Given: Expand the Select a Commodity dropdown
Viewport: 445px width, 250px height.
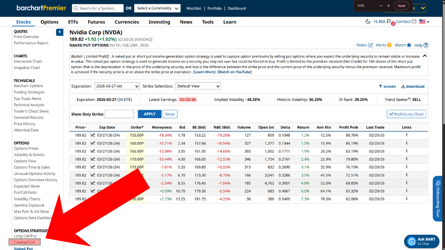Looking at the screenshot, I should pos(157,8).
